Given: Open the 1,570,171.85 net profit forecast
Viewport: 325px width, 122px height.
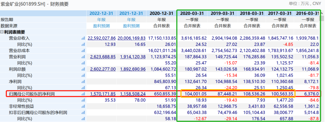Looking at the screenshot, I should pos(103,94).
